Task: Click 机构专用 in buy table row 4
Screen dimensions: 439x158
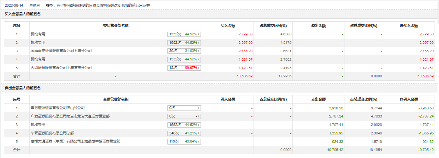Action: (x=38, y=59)
